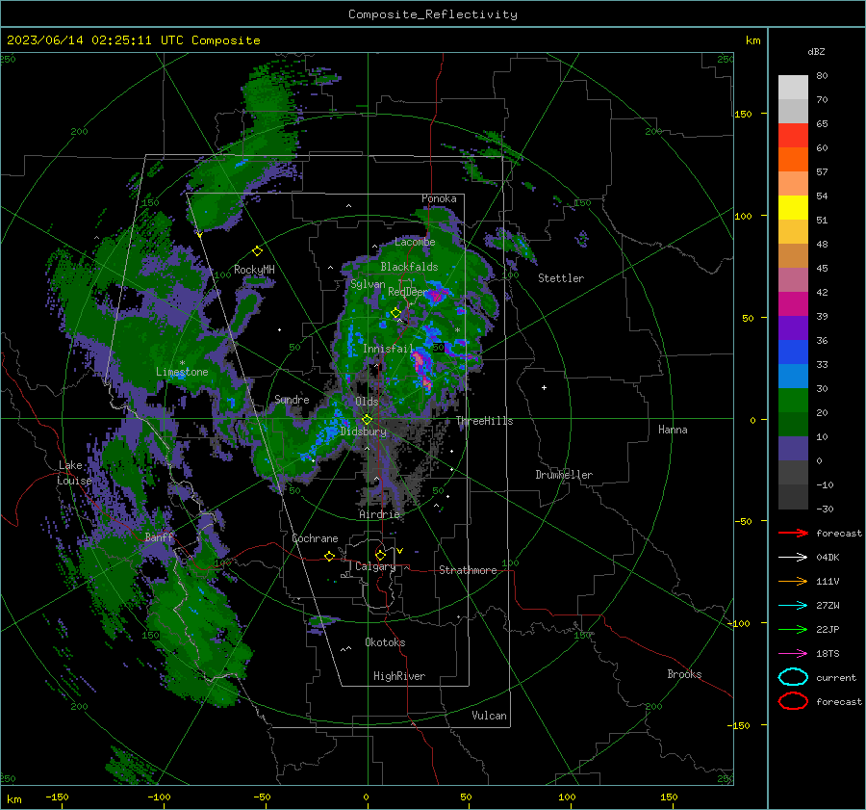The image size is (866, 810).
Task: Select the Drumheller label
Action: [564, 475]
